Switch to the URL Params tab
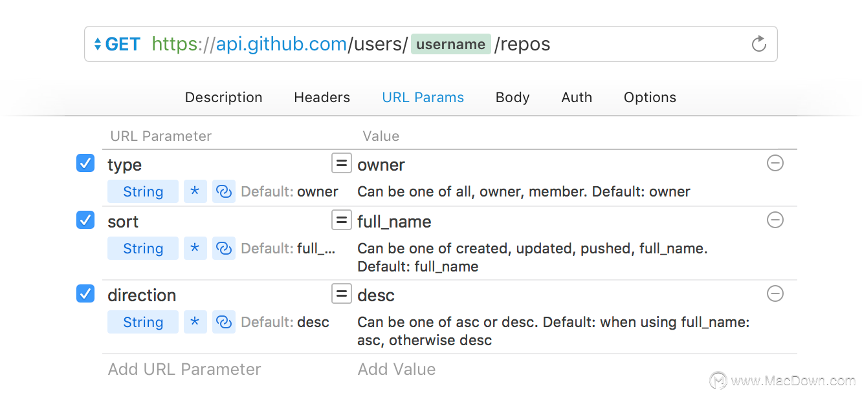 coord(423,98)
